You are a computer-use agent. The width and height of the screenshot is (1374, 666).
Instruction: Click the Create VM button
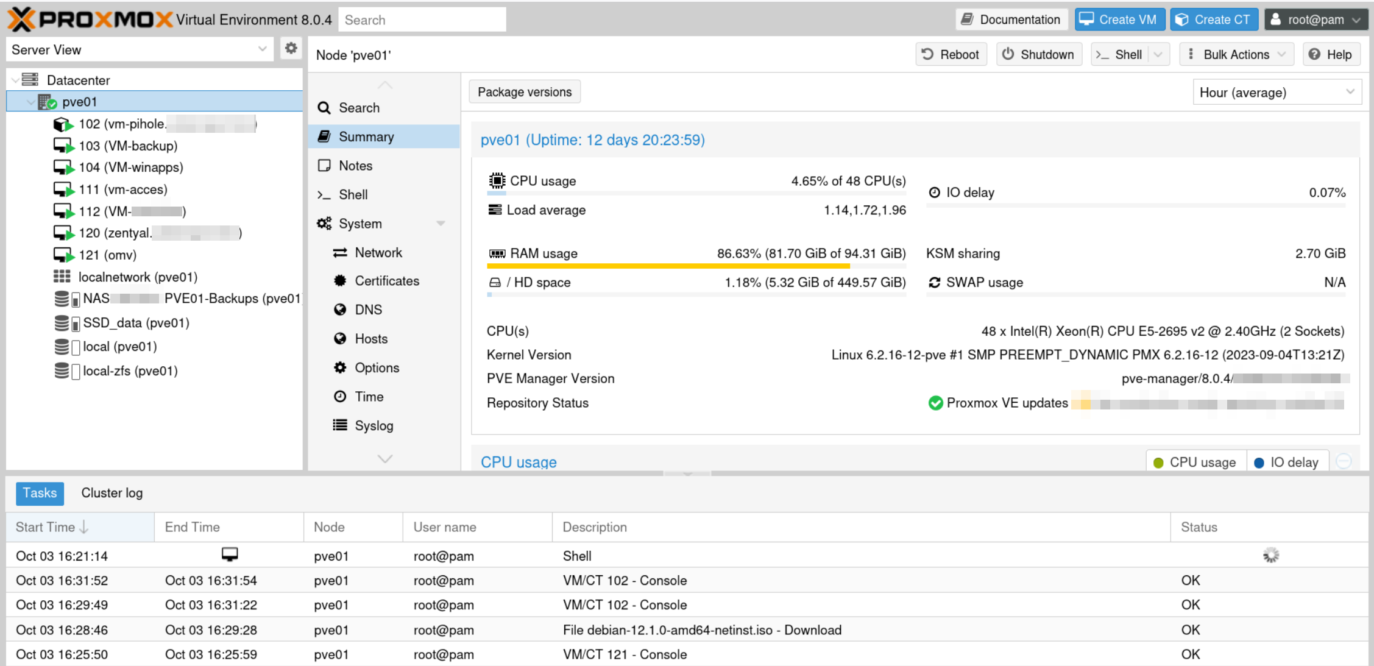pyautogui.click(x=1119, y=19)
